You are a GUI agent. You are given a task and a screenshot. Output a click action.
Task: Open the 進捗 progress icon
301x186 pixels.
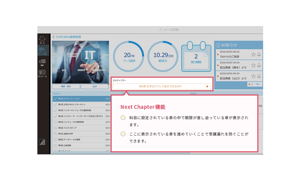[42, 62]
